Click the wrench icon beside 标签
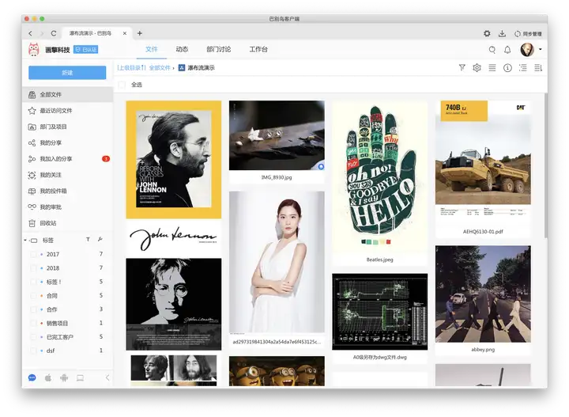Screen dimensions: 569x417 (x=100, y=240)
